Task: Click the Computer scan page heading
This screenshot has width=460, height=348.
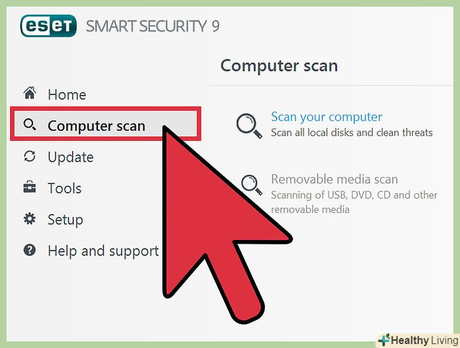Action: [x=279, y=66]
